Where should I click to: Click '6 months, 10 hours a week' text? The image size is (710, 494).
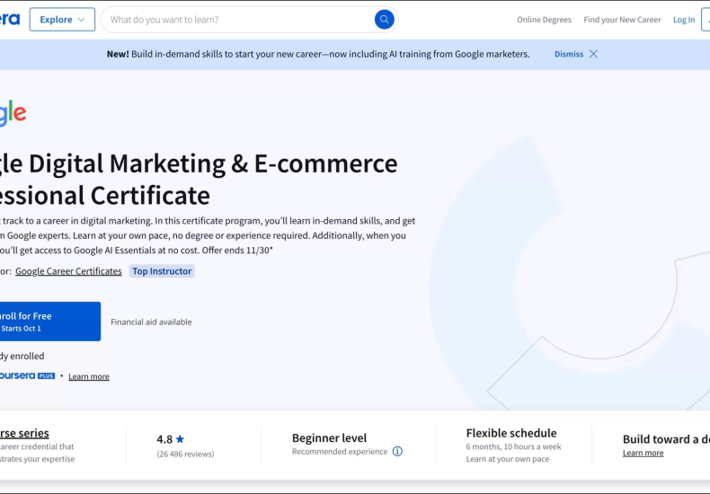[513, 446]
